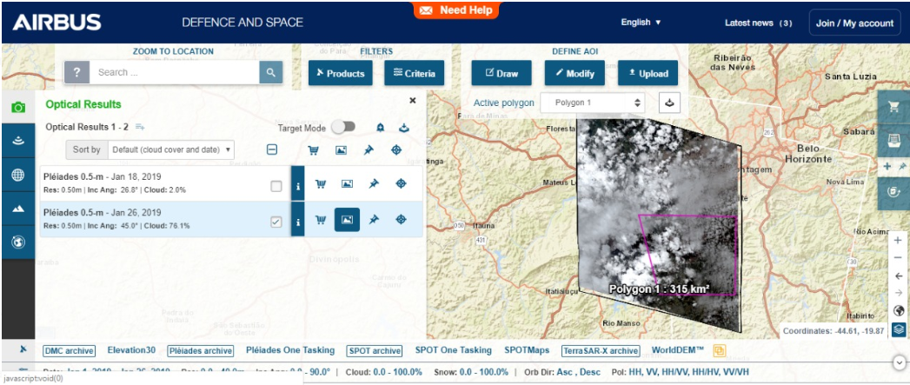Click the Criteria filter button
This screenshot has height=385, width=910.
tap(415, 73)
